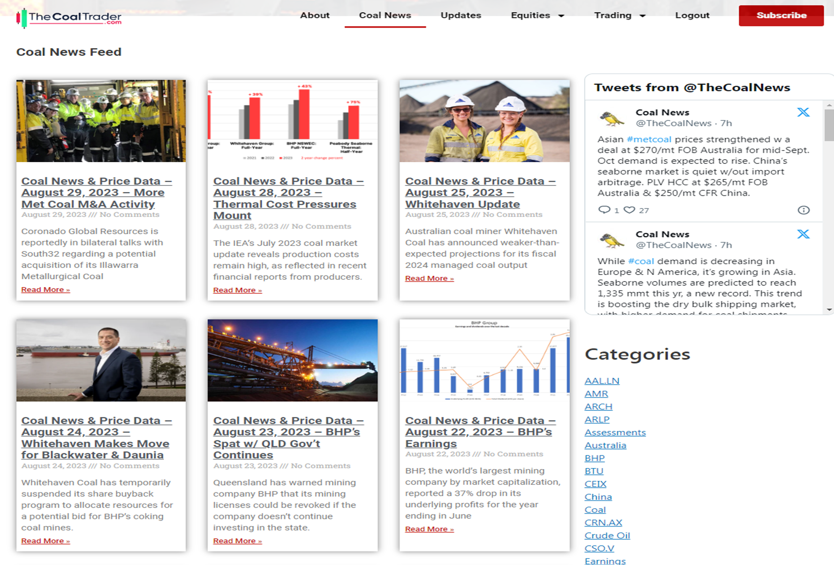The width and height of the screenshot is (834, 565).
Task: Click Tweets from @TheCoalNews heading
Action: (692, 88)
